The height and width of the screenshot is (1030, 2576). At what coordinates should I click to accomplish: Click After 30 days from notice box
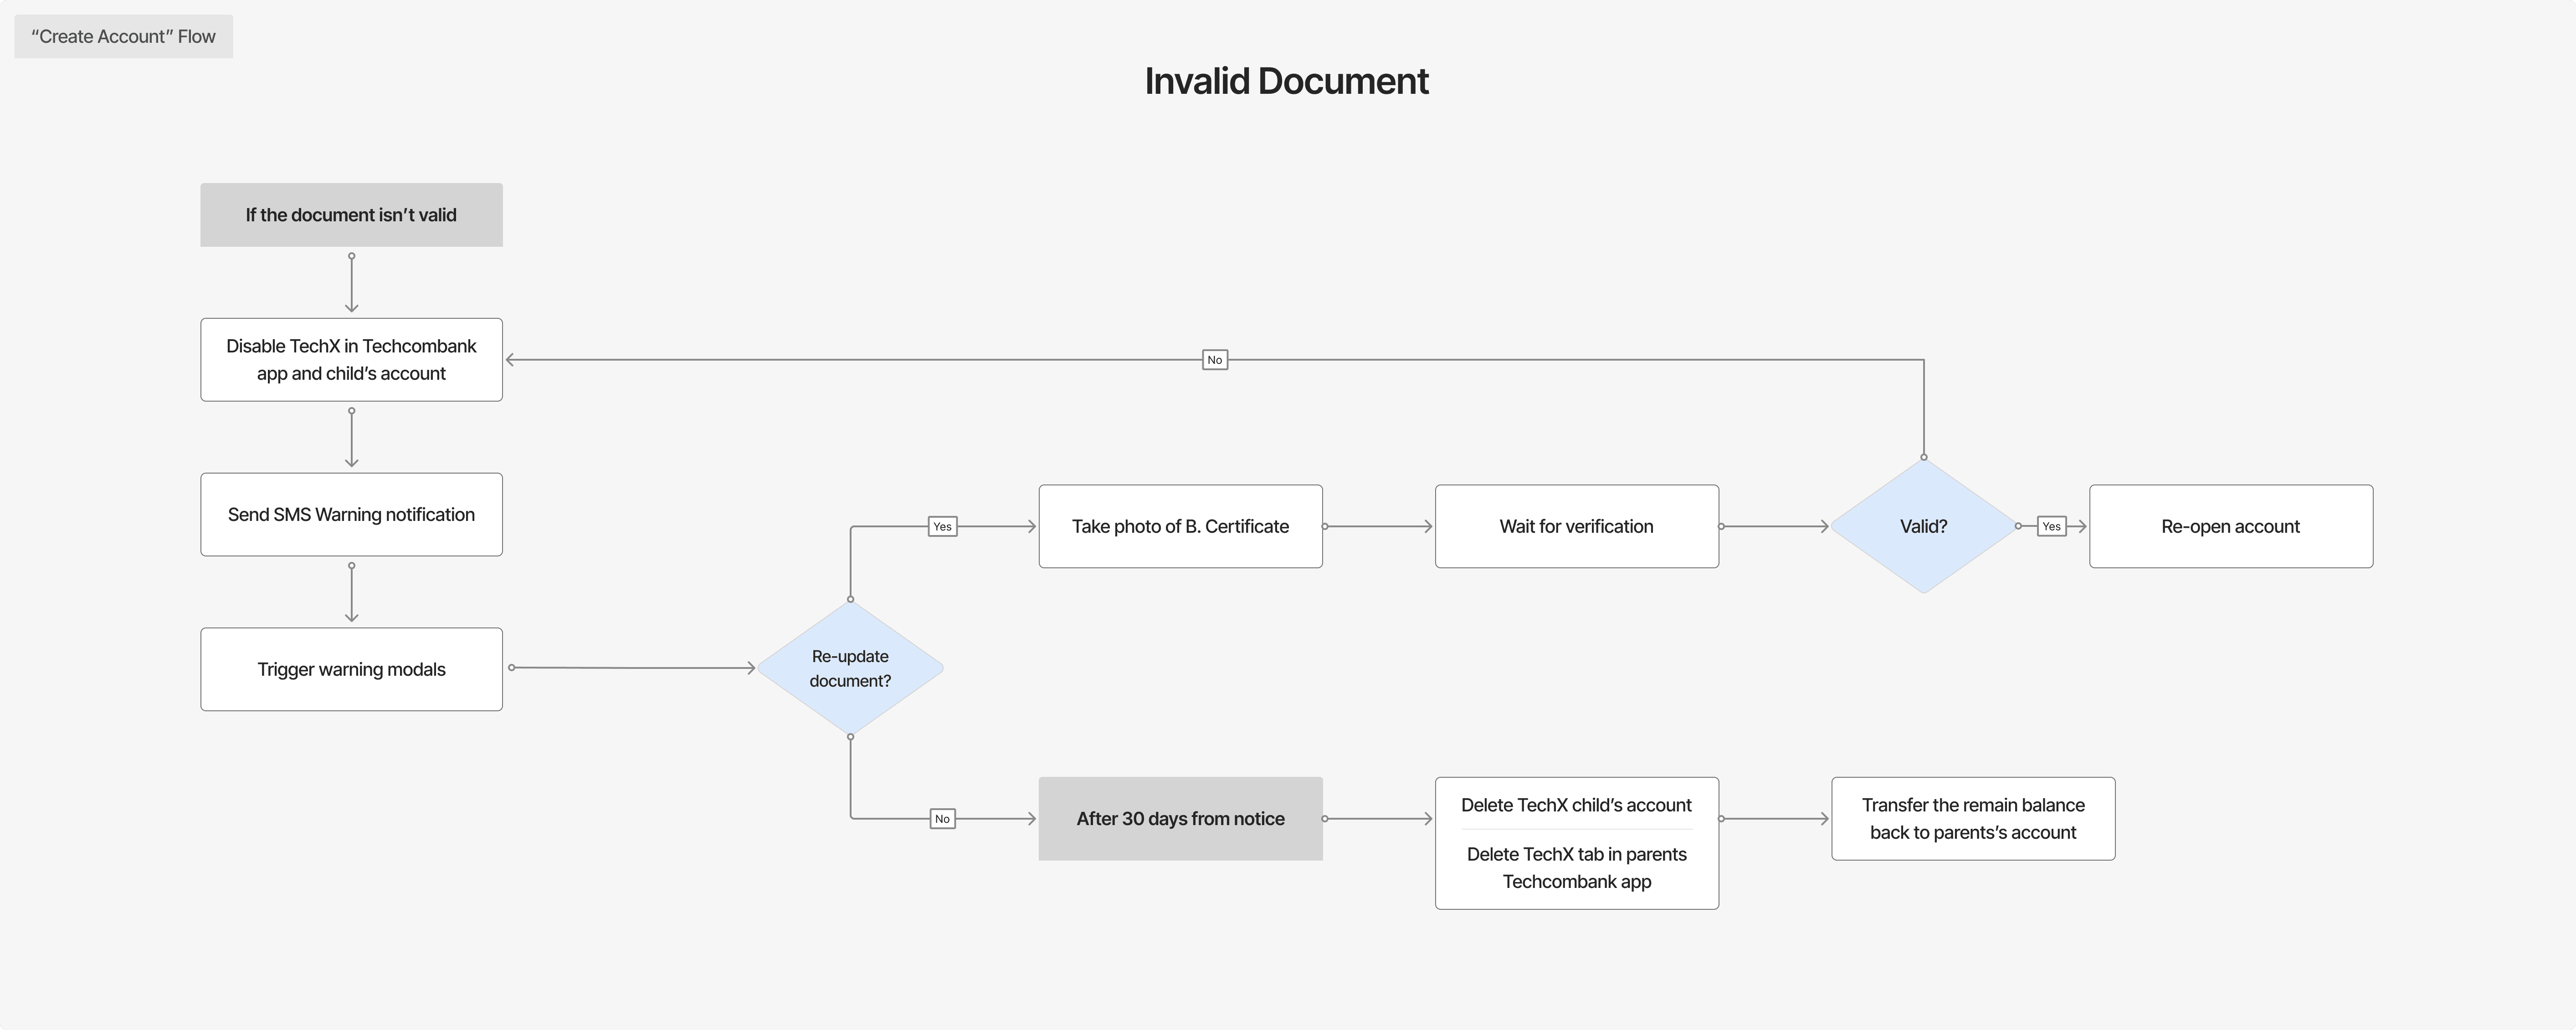point(1180,818)
